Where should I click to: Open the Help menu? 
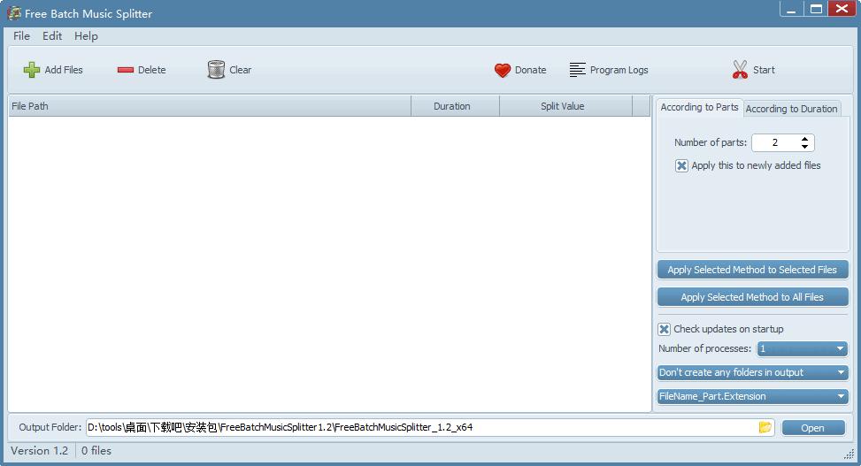click(86, 36)
